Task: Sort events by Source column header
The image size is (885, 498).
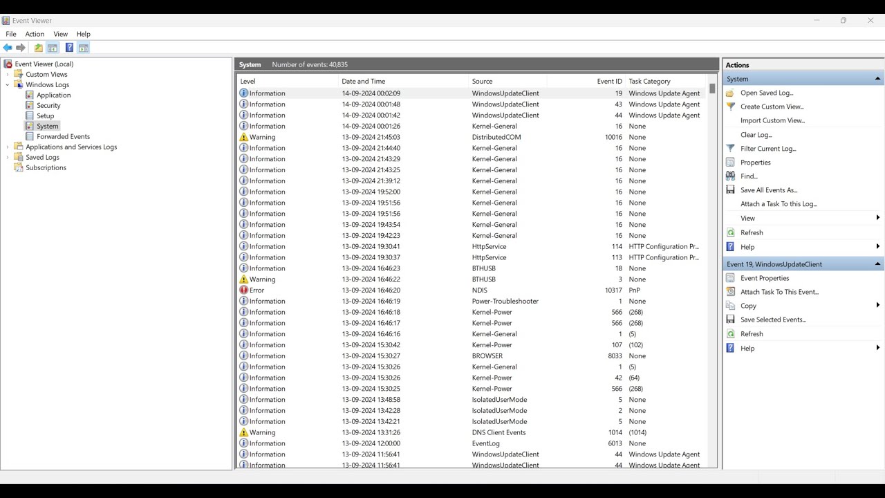Action: coord(507,81)
